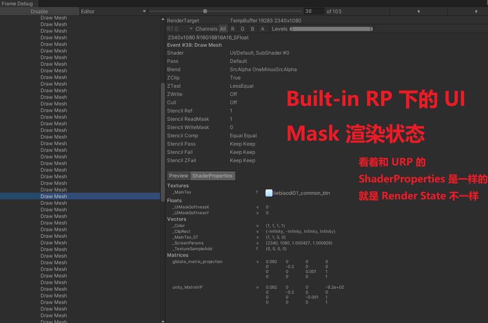The width and height of the screenshot is (488, 323).
Task: View the alpha channel
Action: 262,29
